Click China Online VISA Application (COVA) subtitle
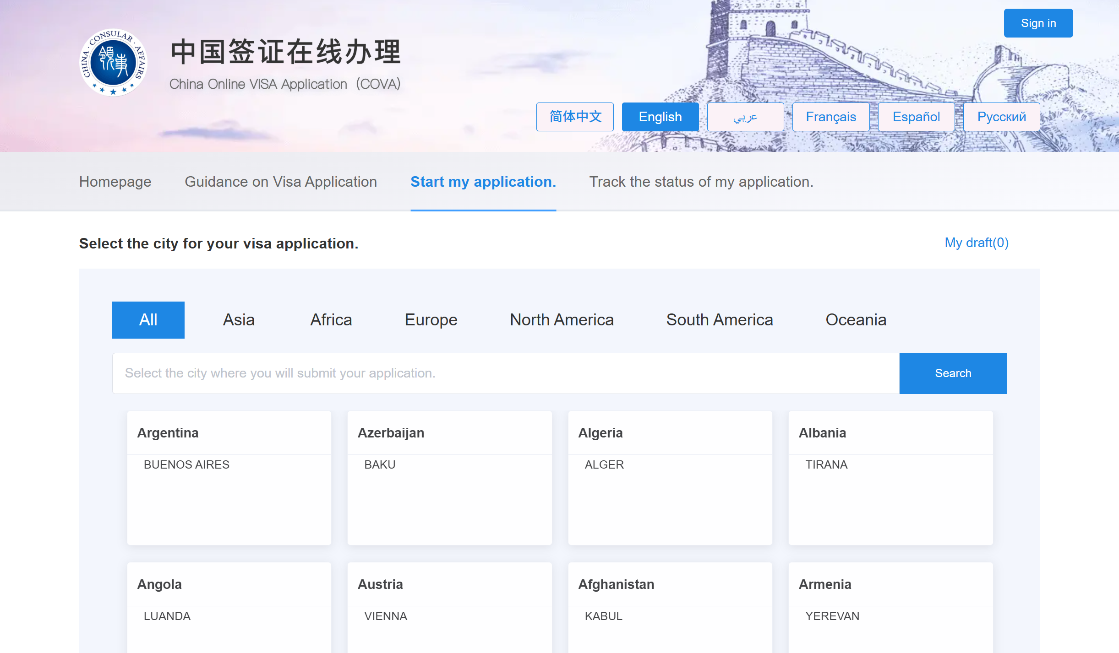Image resolution: width=1119 pixels, height=653 pixels. click(285, 84)
